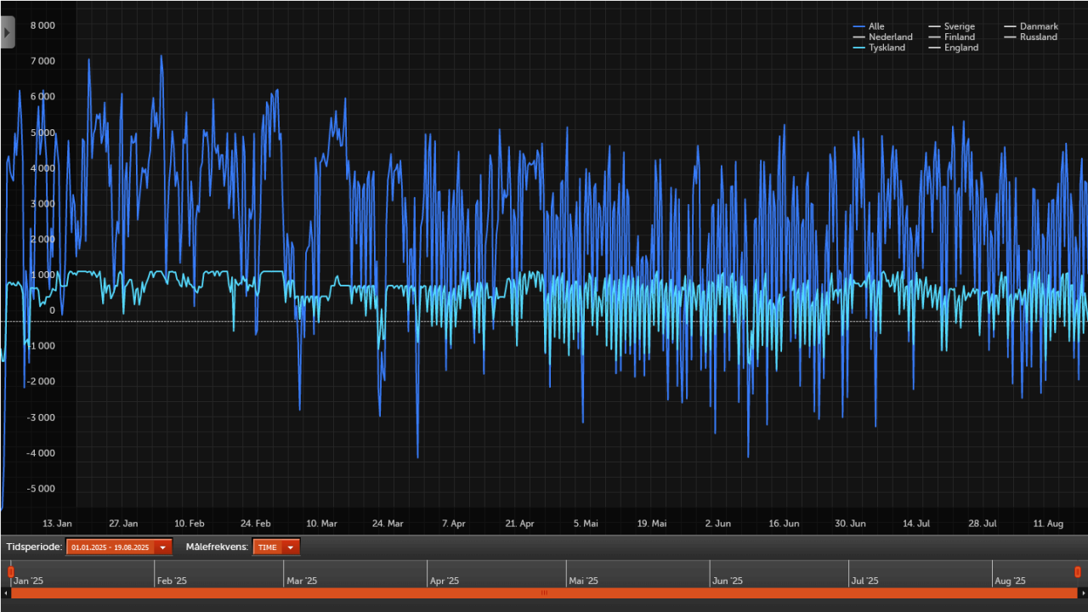Expand the collapsed side panel arrow

tap(7, 31)
